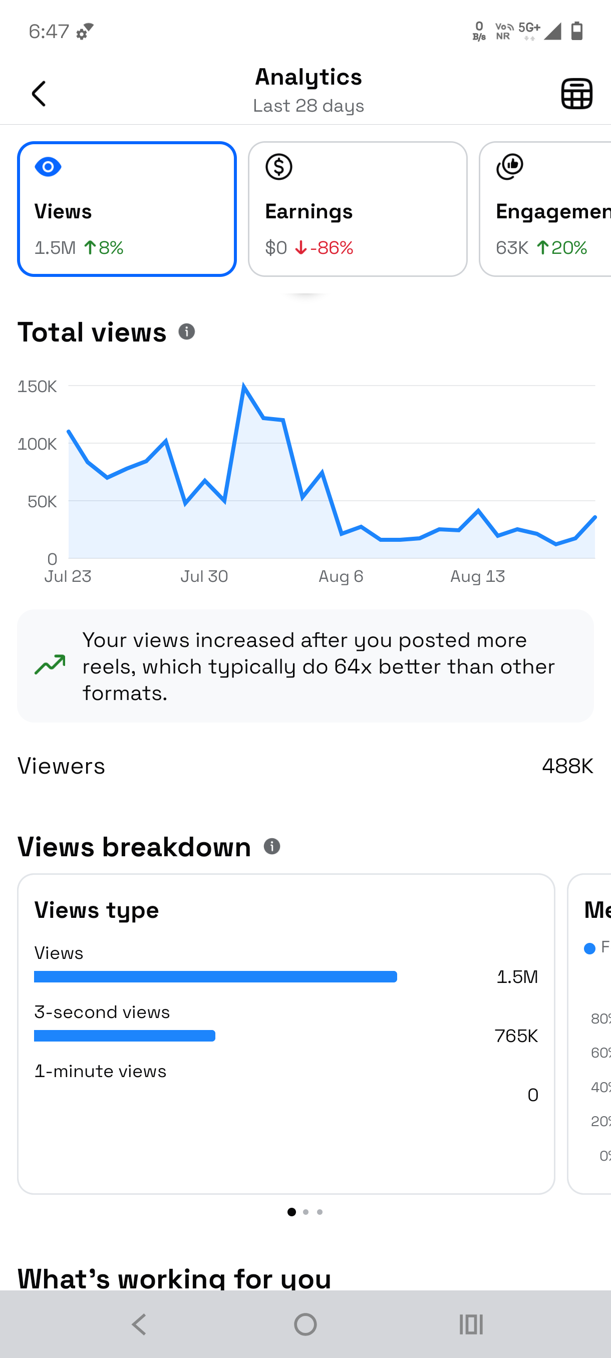The height and width of the screenshot is (1358, 611).
Task: Tap the dollar icon on Earnings card
Action: click(x=279, y=167)
